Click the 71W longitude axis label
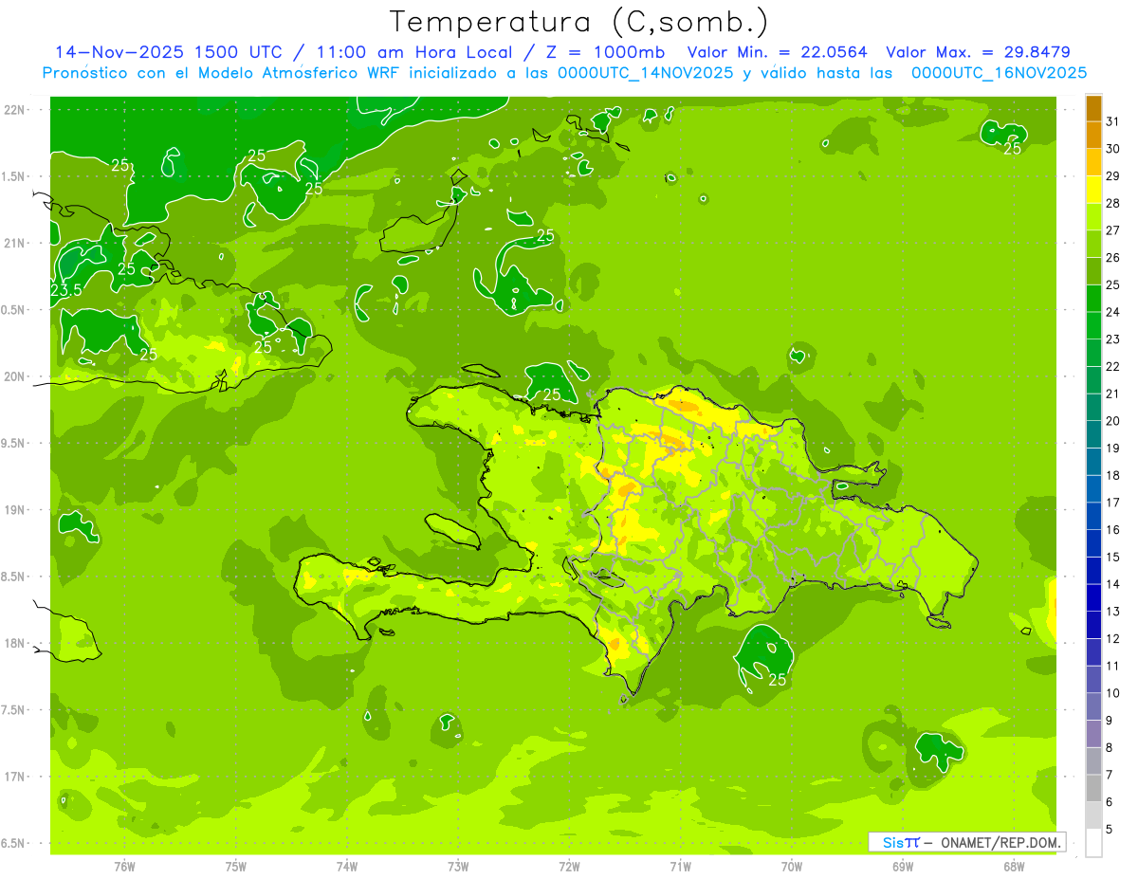This screenshot has height=879, width=1138. coord(680,867)
